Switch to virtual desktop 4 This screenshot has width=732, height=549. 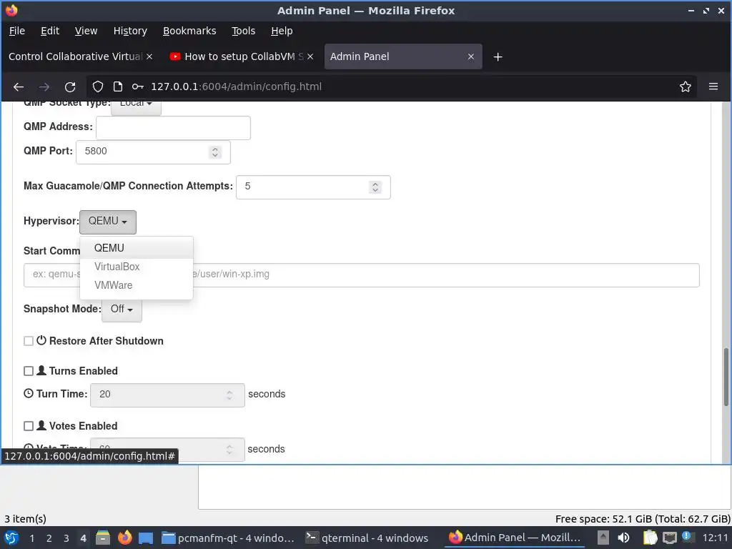coord(83,539)
